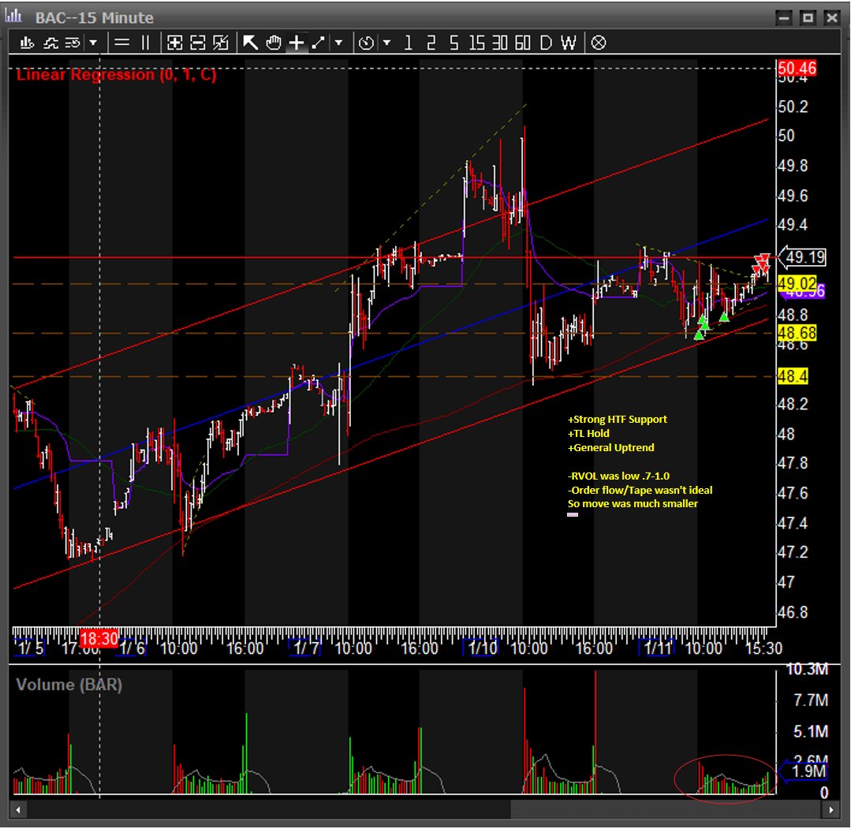Click the 1/11 date label
Image resolution: width=851 pixels, height=829 pixels.
(657, 648)
